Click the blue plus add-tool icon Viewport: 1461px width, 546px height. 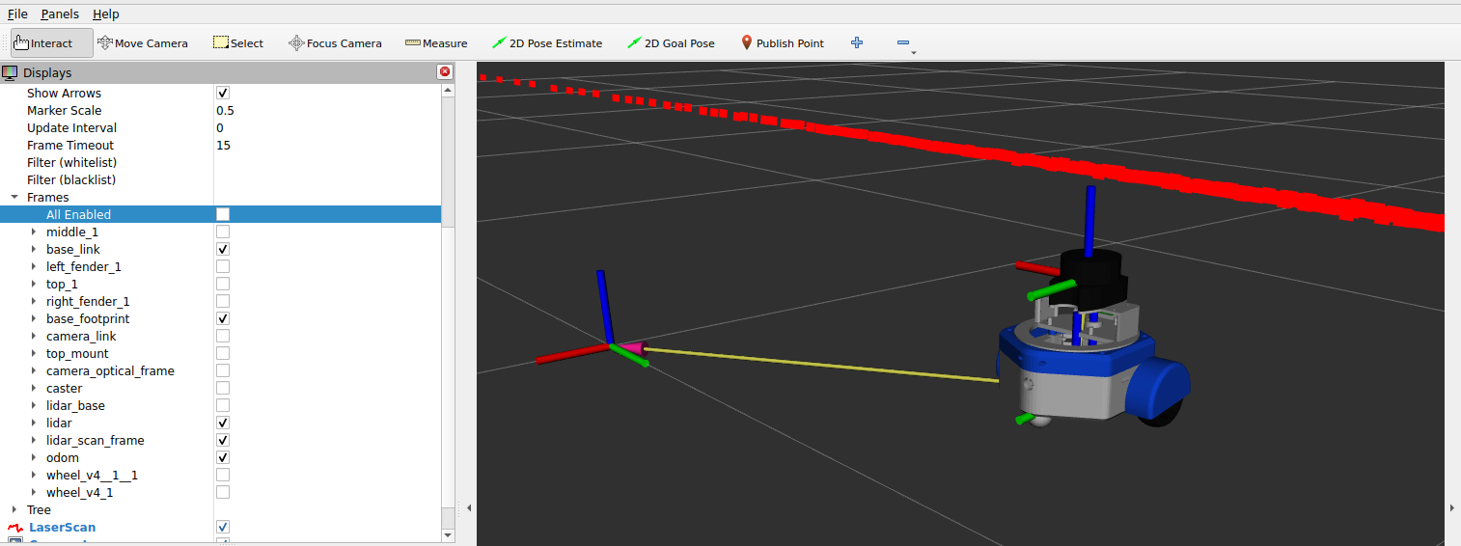[x=856, y=42]
